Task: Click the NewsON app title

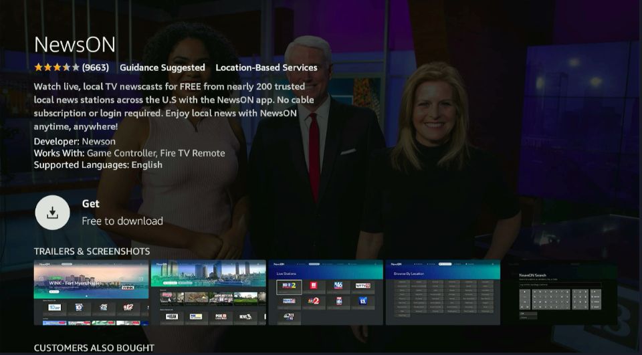Action: (x=75, y=45)
